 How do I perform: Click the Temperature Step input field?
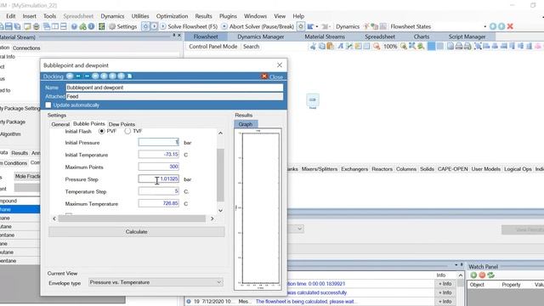(159, 191)
